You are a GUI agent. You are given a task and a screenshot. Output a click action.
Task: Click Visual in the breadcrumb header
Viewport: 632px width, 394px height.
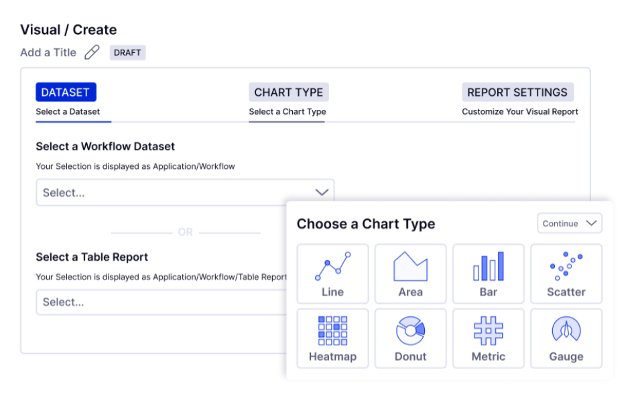tap(36, 29)
